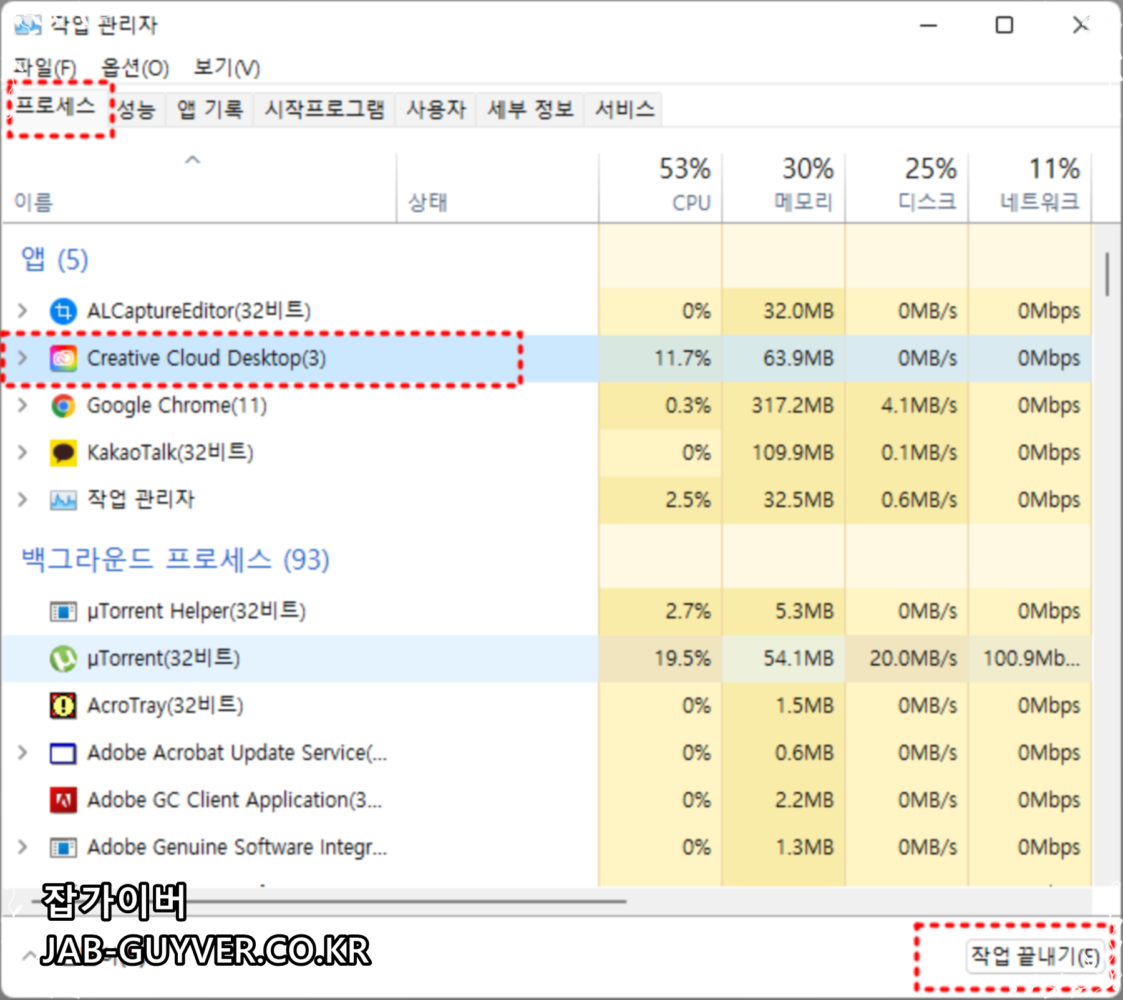The image size is (1123, 1000).
Task: Click the ALCaptureEditor app icon
Action: pos(63,311)
